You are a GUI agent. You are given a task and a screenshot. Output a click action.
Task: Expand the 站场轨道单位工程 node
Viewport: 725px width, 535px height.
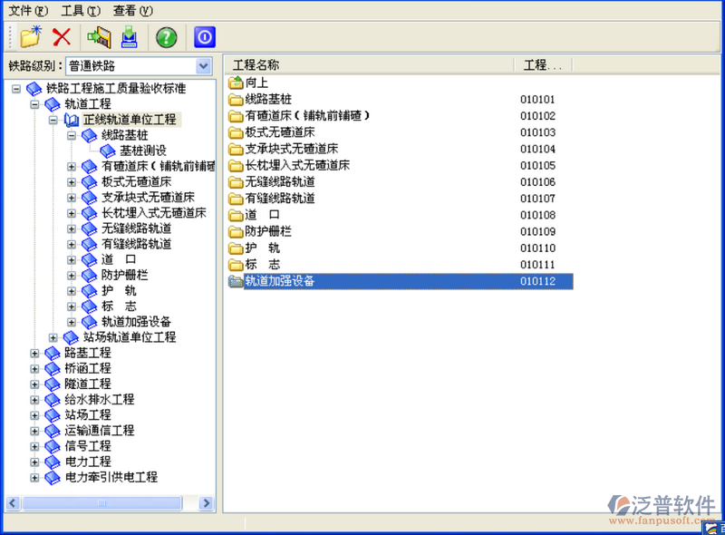53,338
